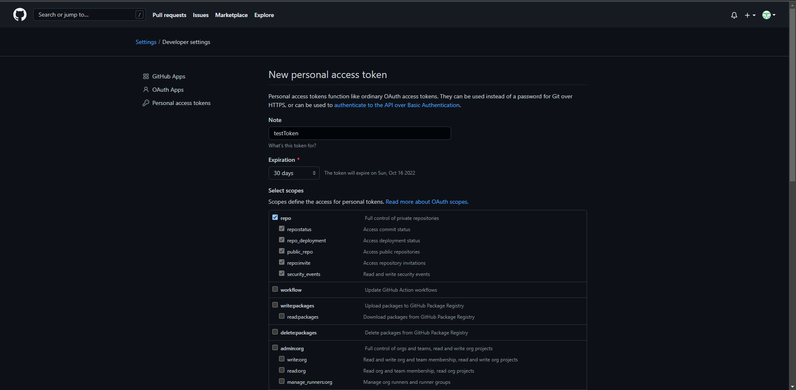Screen dimensions: 796x390
Task: Click the OAuth Apps person icon
Action: point(146,90)
